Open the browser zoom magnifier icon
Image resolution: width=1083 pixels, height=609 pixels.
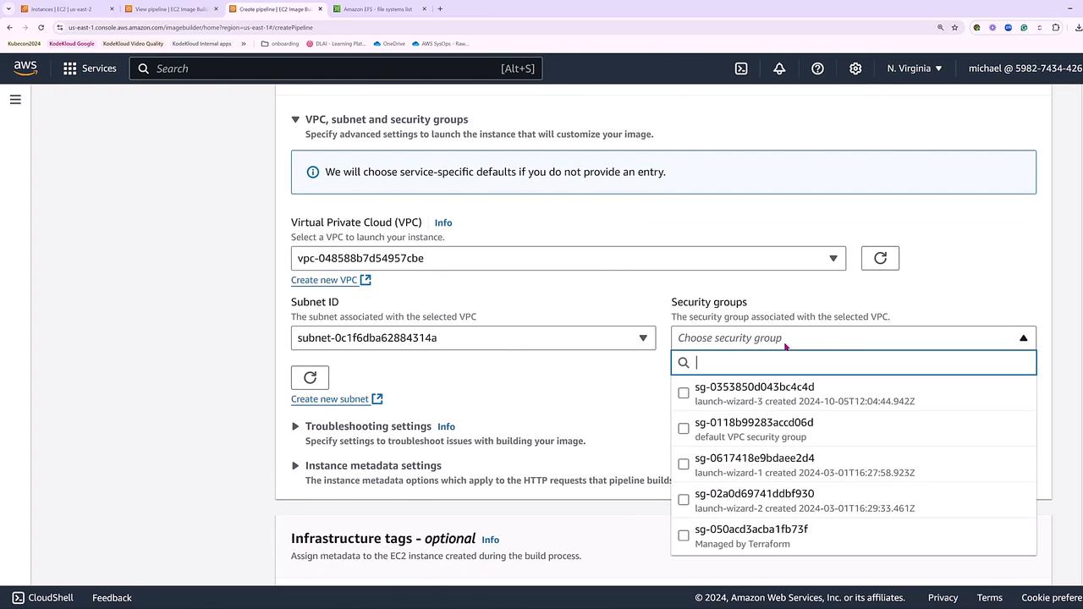pyautogui.click(x=940, y=27)
